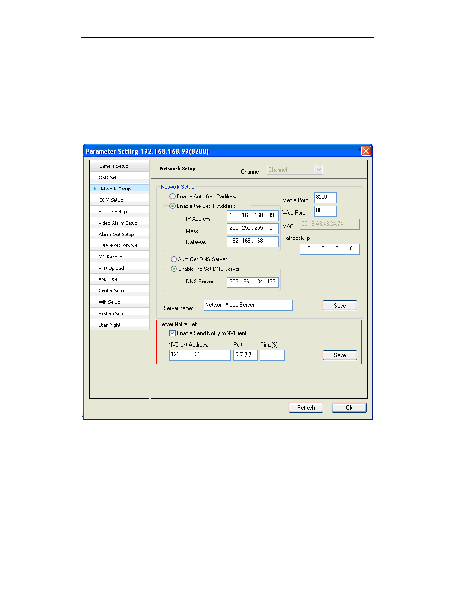Save the Server Notify settings
Viewport: 455px width, 589px height.
tap(340, 355)
